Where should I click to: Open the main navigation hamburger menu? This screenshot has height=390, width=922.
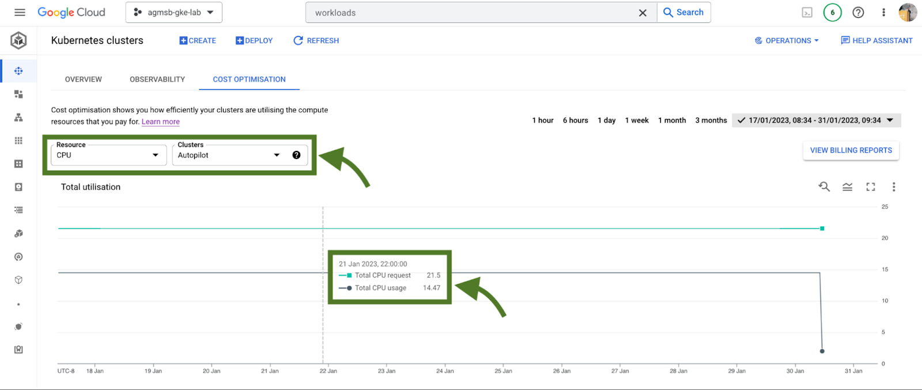[20, 12]
